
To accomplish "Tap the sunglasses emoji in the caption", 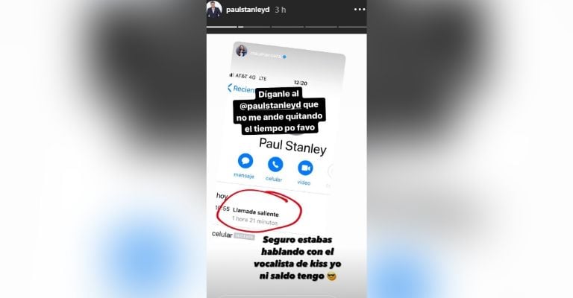I will (x=331, y=276).
